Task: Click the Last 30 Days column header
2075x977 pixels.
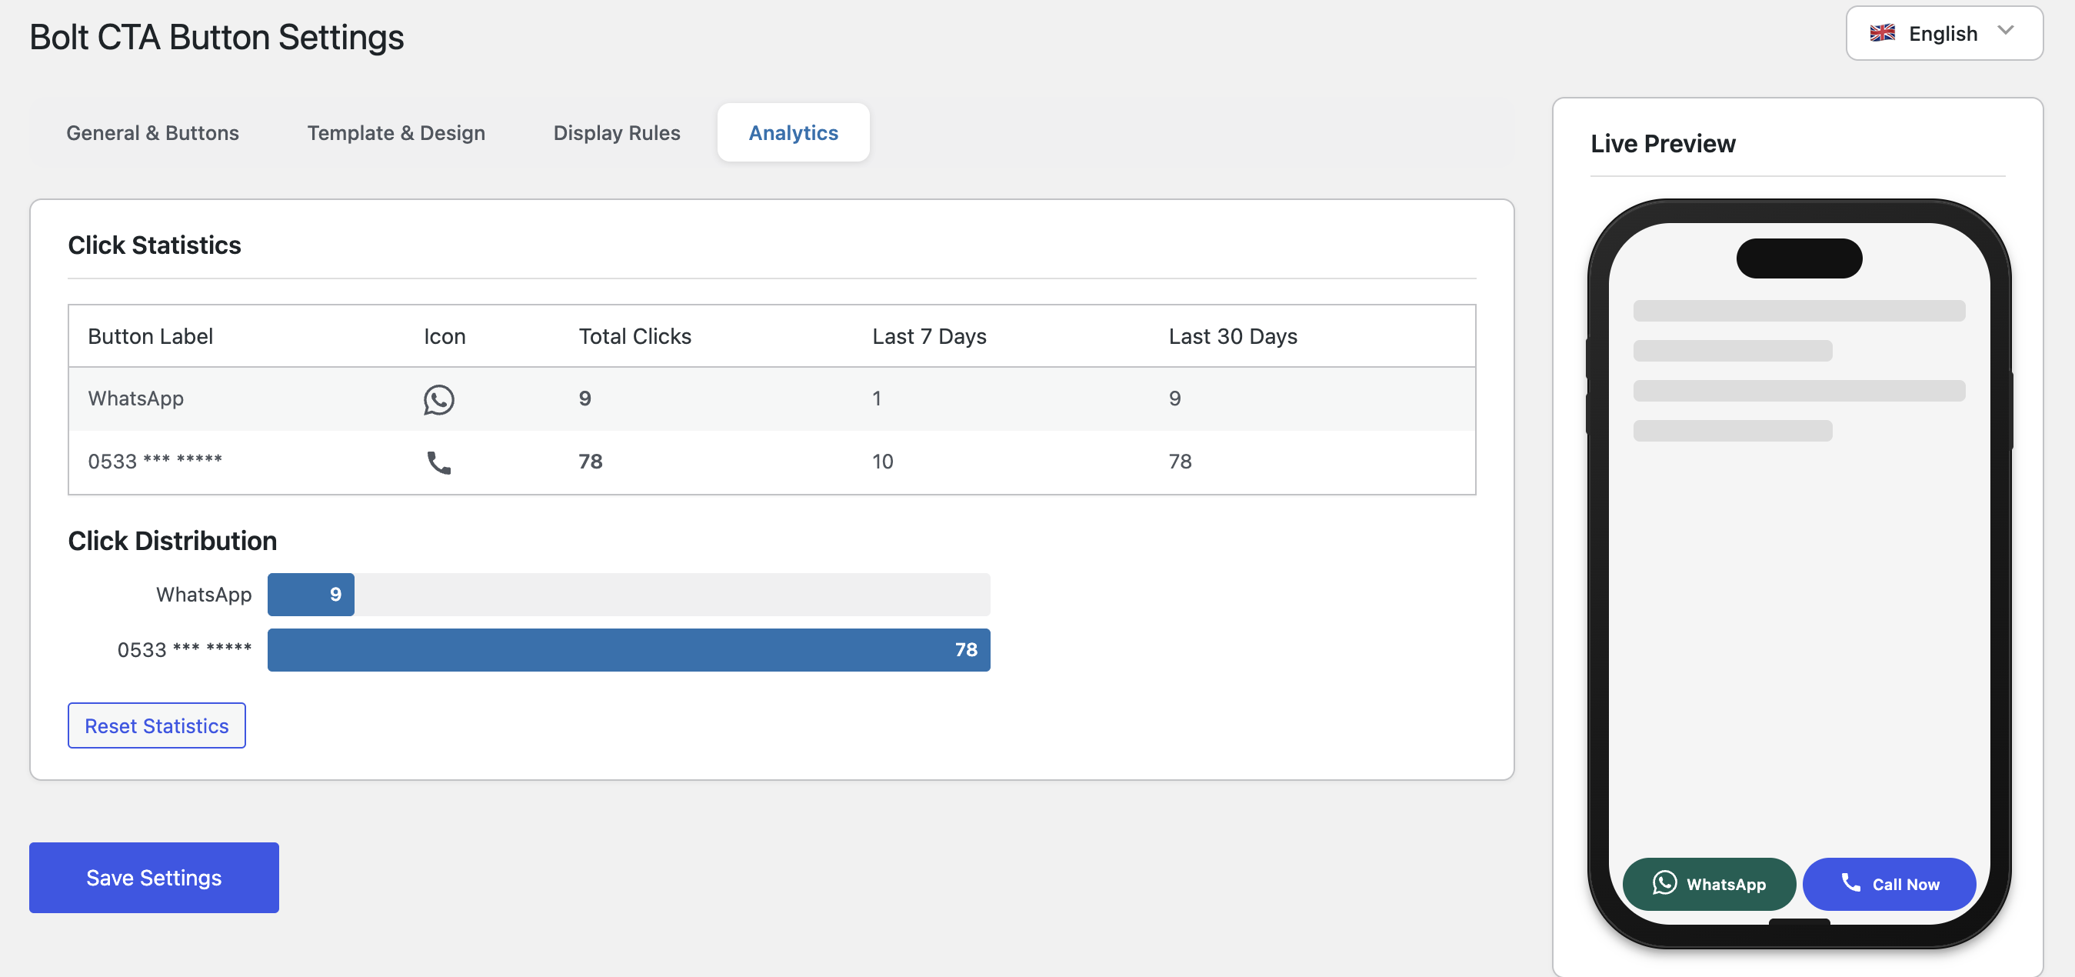Action: [x=1232, y=337]
